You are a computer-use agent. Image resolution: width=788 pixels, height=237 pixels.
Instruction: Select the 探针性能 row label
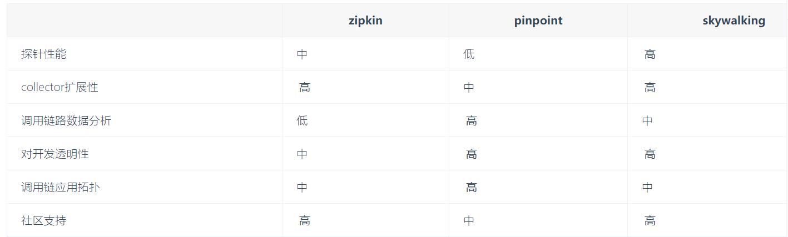pos(43,54)
